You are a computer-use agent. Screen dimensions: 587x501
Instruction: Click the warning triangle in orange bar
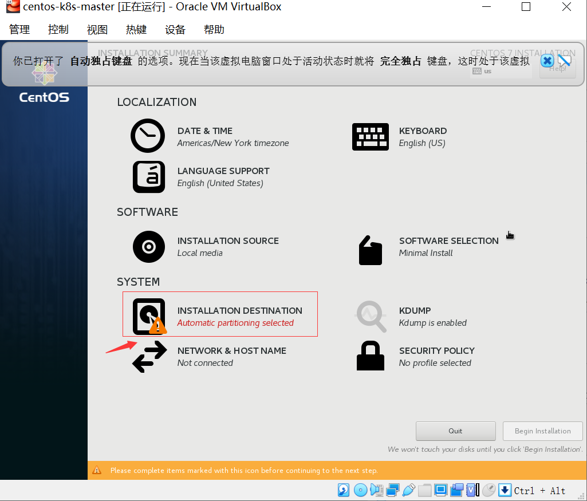pos(97,470)
